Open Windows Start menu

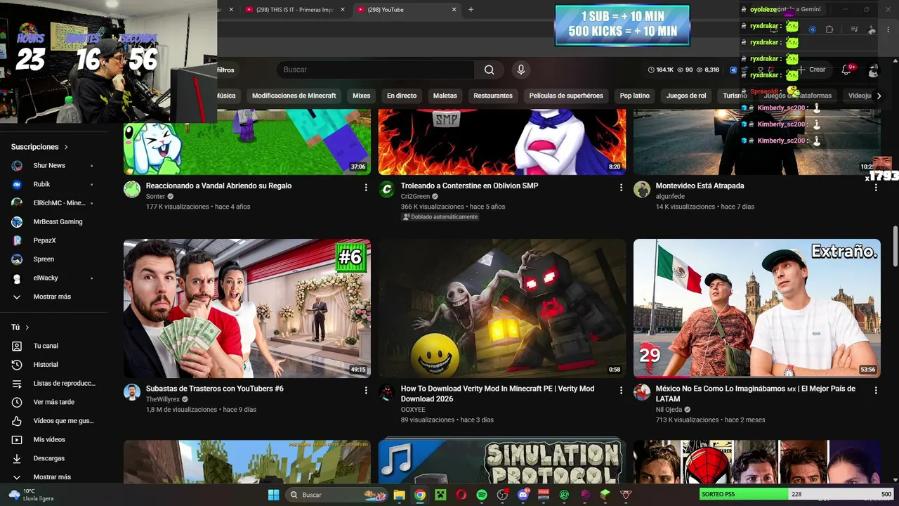(x=273, y=495)
